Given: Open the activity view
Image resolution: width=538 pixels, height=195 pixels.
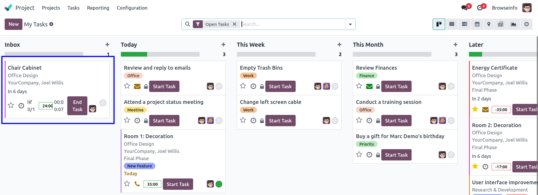Looking at the screenshot, I should click(526, 24).
